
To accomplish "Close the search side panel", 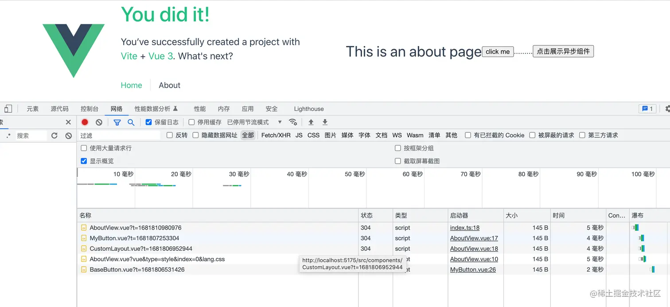I will [68, 122].
